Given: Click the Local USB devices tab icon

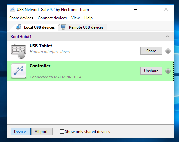Looking at the screenshot, I should tap(19, 27).
